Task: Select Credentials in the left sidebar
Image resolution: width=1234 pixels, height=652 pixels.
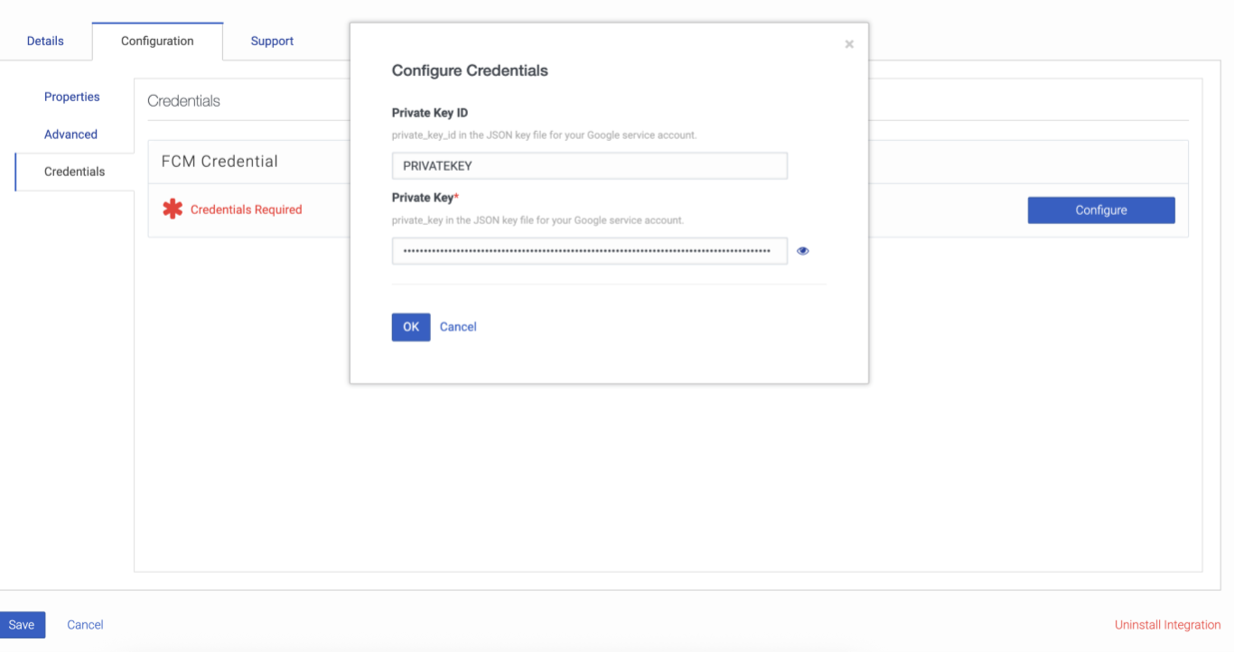Action: coord(74,172)
